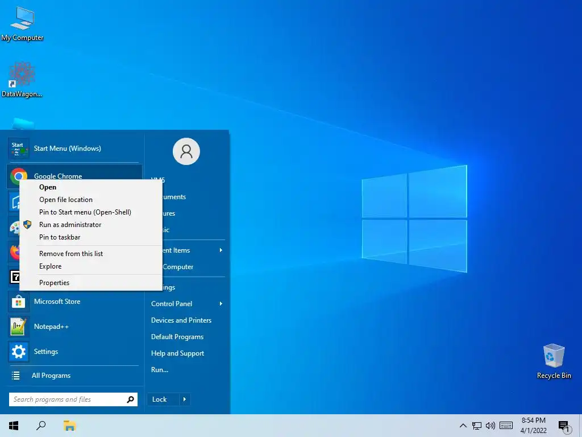The height and width of the screenshot is (437, 582).
Task: Open Default Programs
Action: [x=177, y=337]
